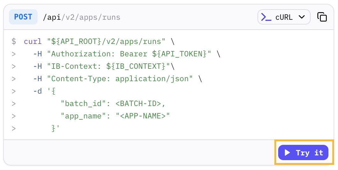
Task: Click the Content-Type application/json header
Action: pos(120,79)
